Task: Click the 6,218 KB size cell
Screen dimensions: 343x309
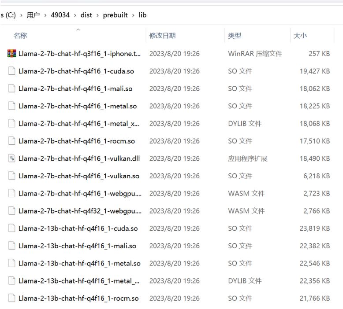Action: tap(317, 176)
